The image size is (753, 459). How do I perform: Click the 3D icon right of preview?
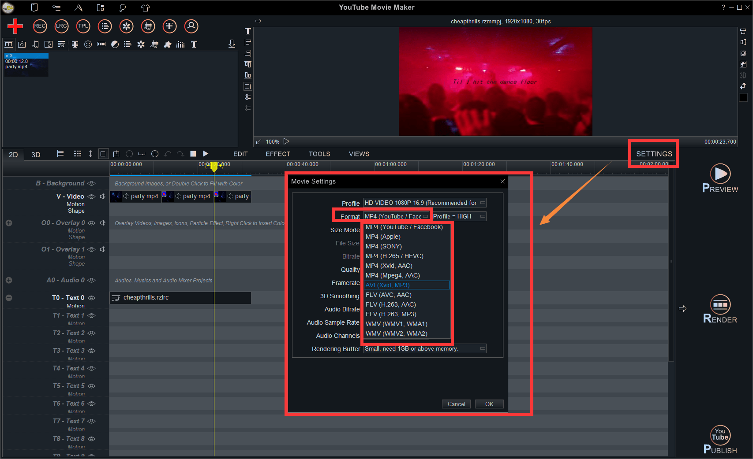pyautogui.click(x=743, y=75)
